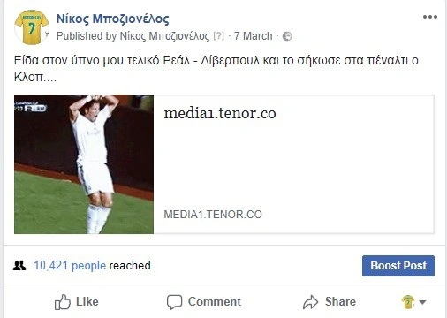447x318 pixels.
Task: Click the [?] help marker
Action: [218, 36]
